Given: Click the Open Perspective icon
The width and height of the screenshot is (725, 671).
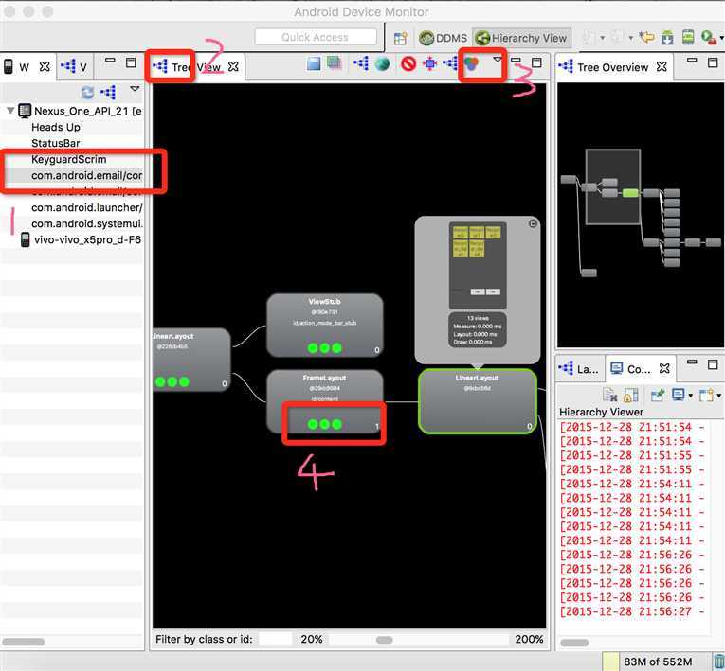Looking at the screenshot, I should pyautogui.click(x=401, y=38).
